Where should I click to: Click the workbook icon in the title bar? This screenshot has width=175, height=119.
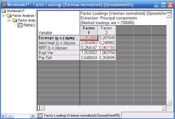click(x=4, y=5)
